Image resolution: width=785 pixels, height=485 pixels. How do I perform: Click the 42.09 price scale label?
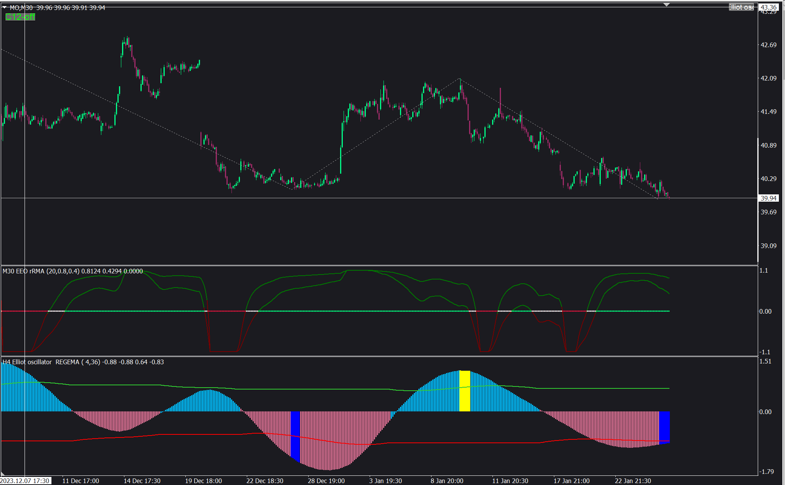pyautogui.click(x=768, y=78)
